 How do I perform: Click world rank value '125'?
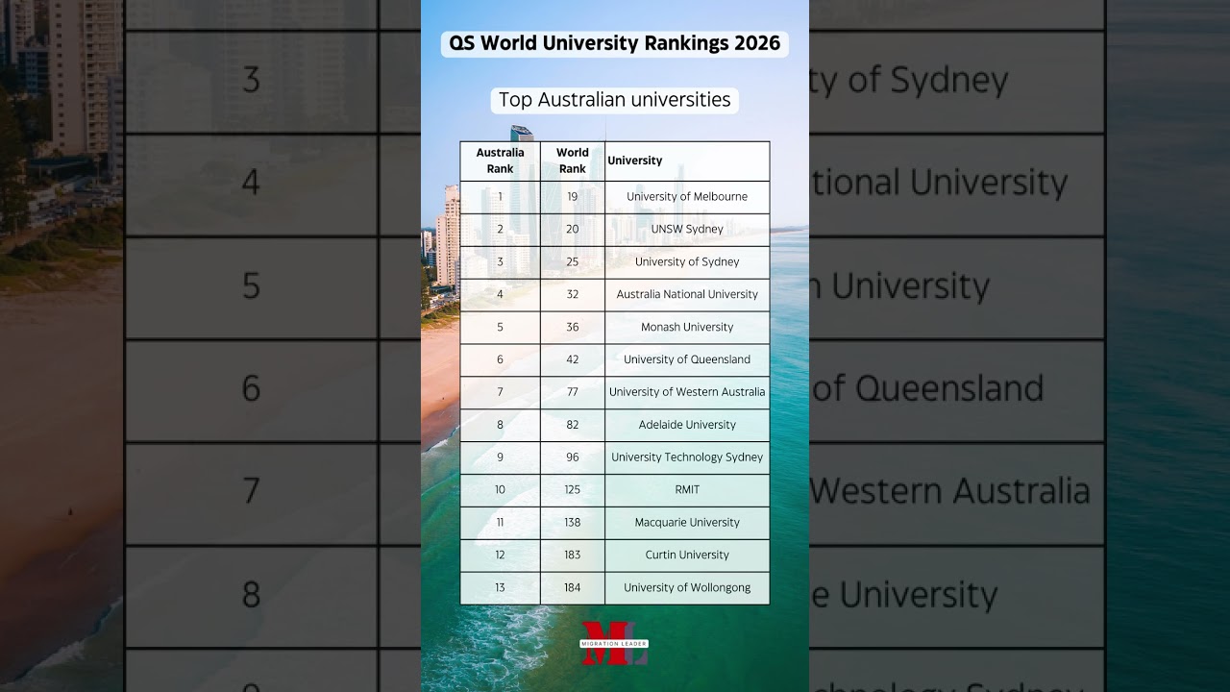573,490
